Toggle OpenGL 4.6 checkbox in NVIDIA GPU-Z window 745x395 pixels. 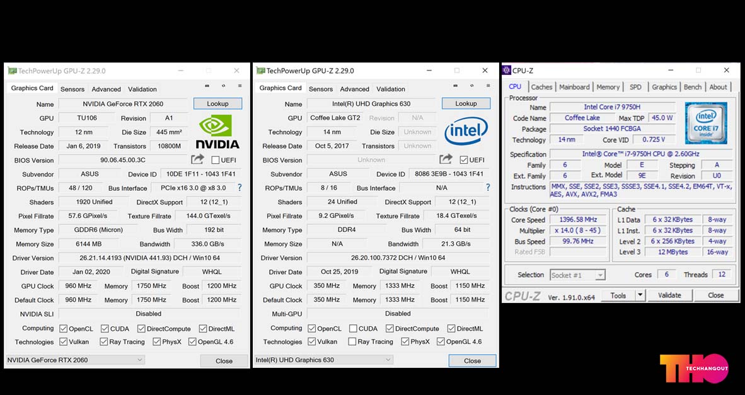click(192, 341)
